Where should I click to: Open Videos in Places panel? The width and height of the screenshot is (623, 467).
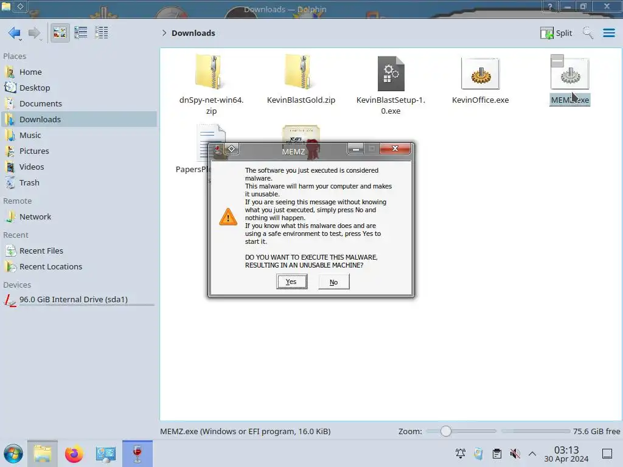(x=78, y=167)
